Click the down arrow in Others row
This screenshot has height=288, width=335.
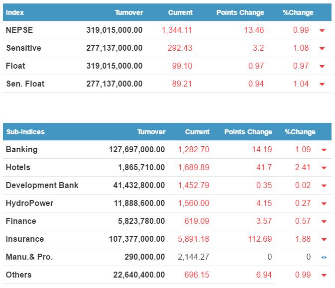(x=324, y=275)
